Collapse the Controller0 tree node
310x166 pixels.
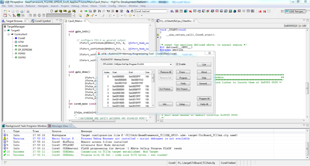[9, 34]
